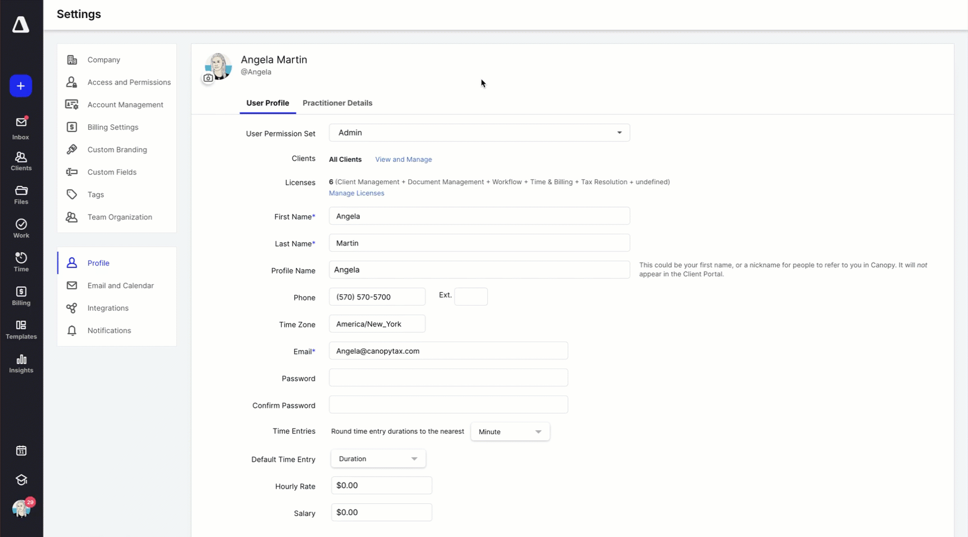Screen dimensions: 968x537
Task: Switch to the Practitioner Details tab
Action: click(337, 103)
